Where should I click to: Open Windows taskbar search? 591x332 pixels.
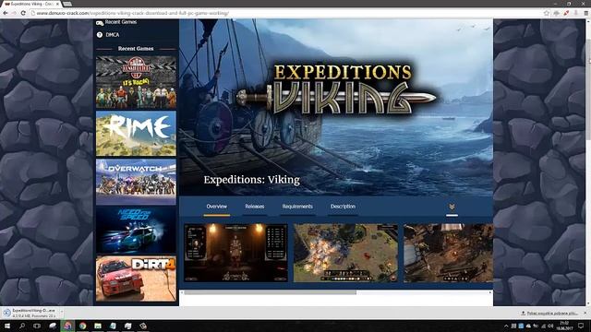click(x=22, y=326)
